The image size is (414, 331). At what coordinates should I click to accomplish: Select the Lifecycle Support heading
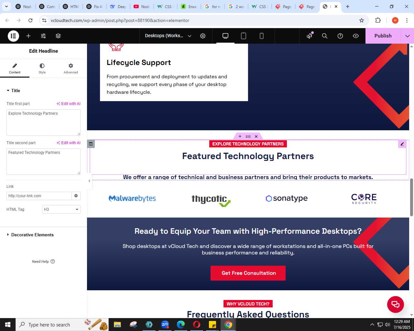[x=139, y=63]
